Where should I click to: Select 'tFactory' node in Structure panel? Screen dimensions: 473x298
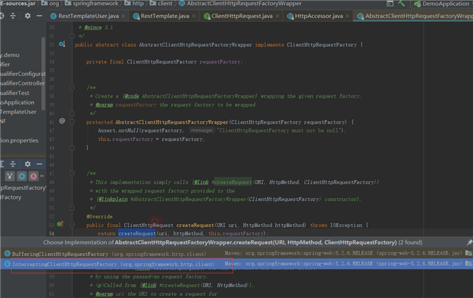point(11,197)
